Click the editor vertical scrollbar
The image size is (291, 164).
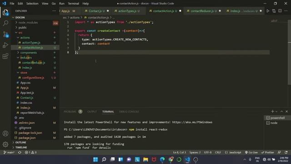click(289, 53)
